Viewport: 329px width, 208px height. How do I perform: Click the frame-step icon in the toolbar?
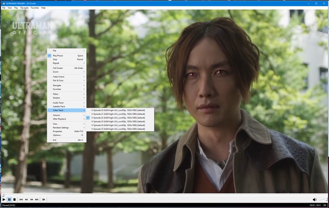pyautogui.click(x=44, y=199)
